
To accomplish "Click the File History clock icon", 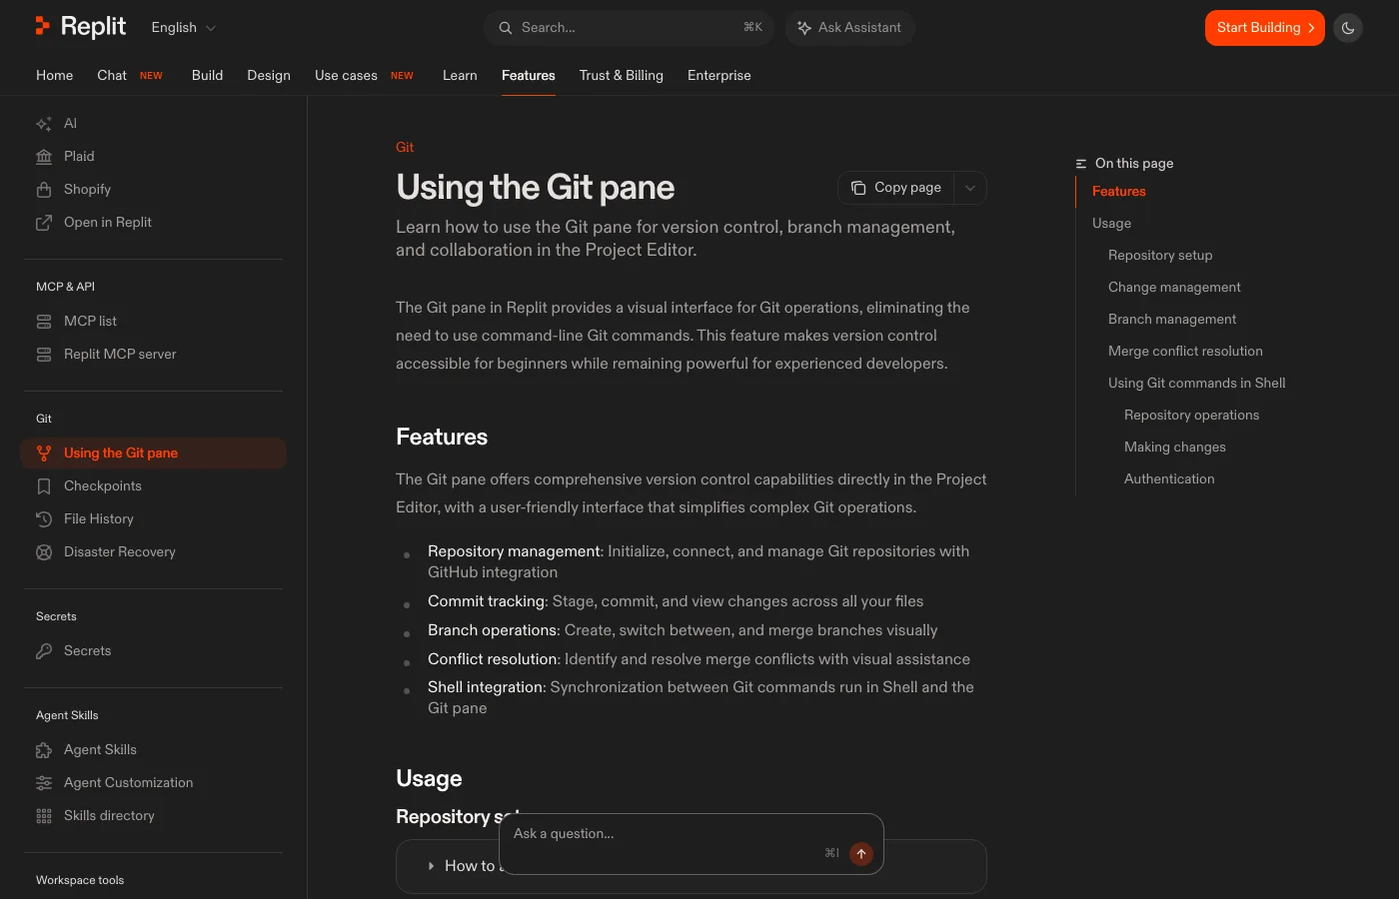I will click(44, 519).
